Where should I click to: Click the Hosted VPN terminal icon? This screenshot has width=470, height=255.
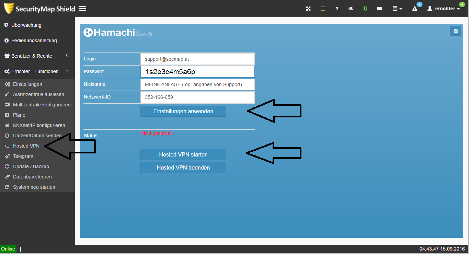7,146
